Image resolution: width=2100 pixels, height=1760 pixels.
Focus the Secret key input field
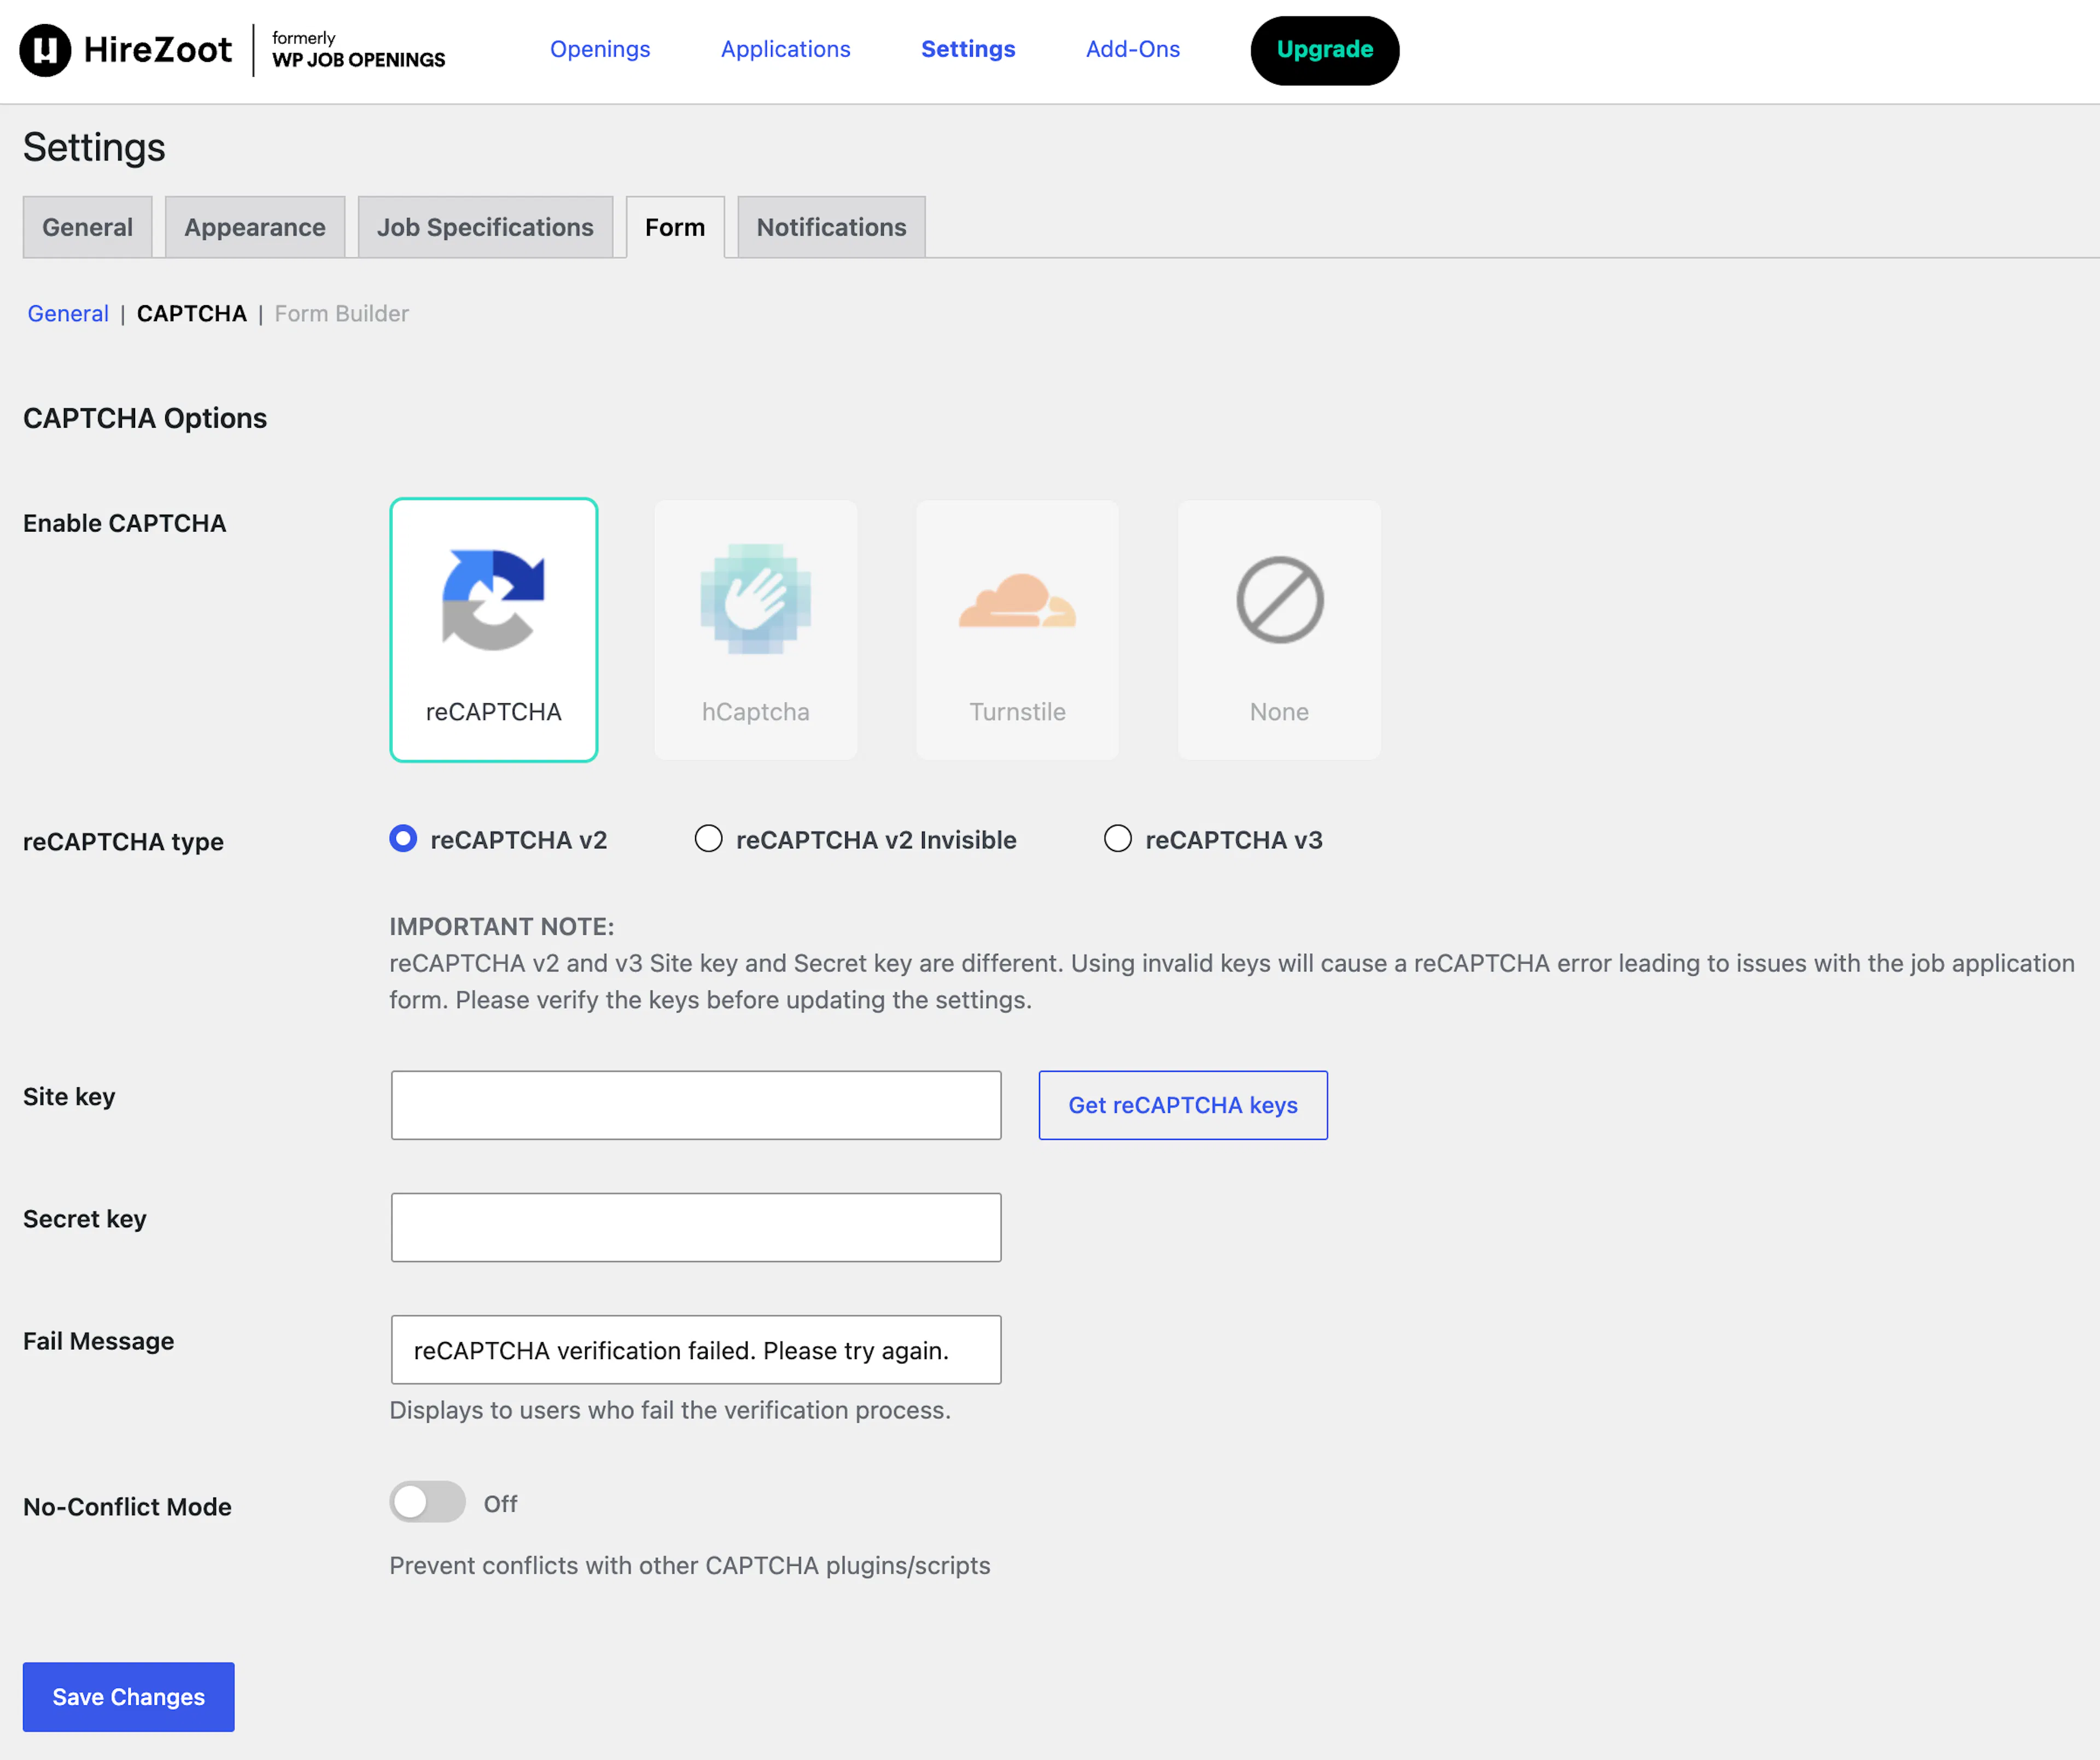696,1227
